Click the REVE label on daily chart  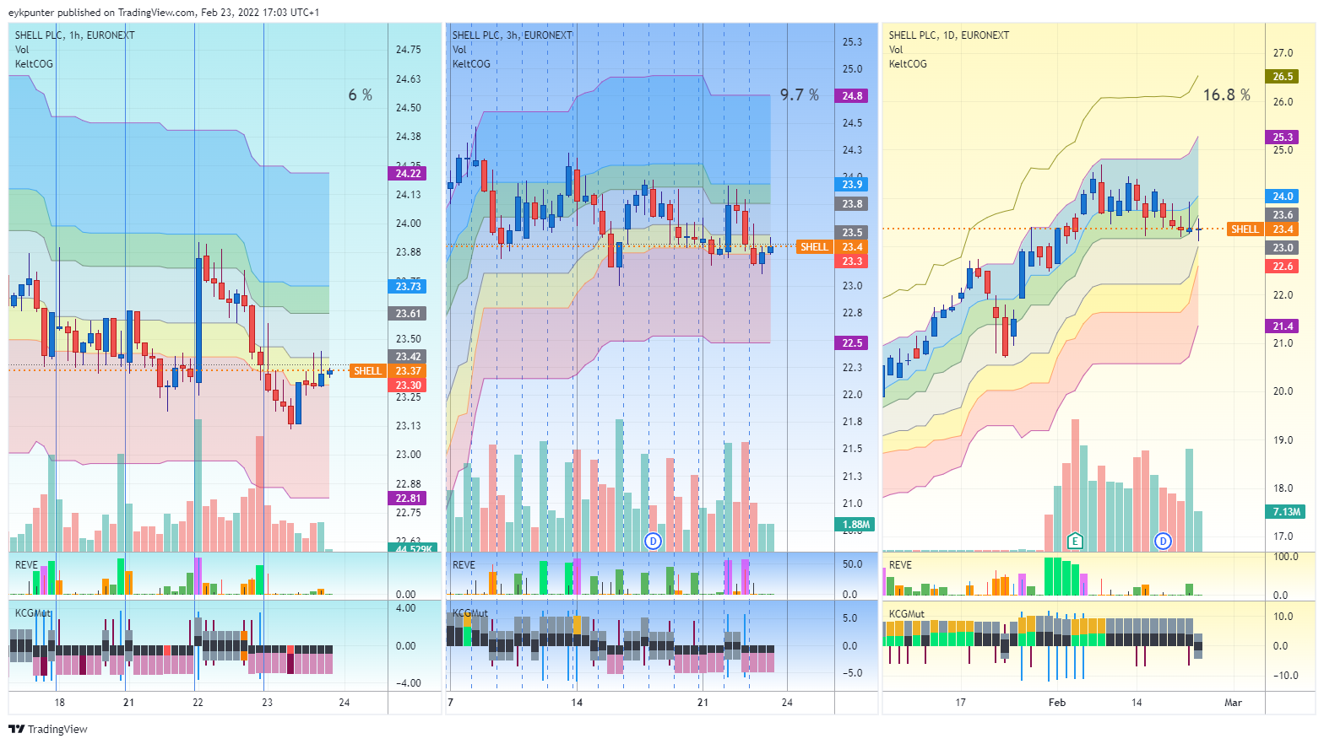pyautogui.click(x=900, y=565)
